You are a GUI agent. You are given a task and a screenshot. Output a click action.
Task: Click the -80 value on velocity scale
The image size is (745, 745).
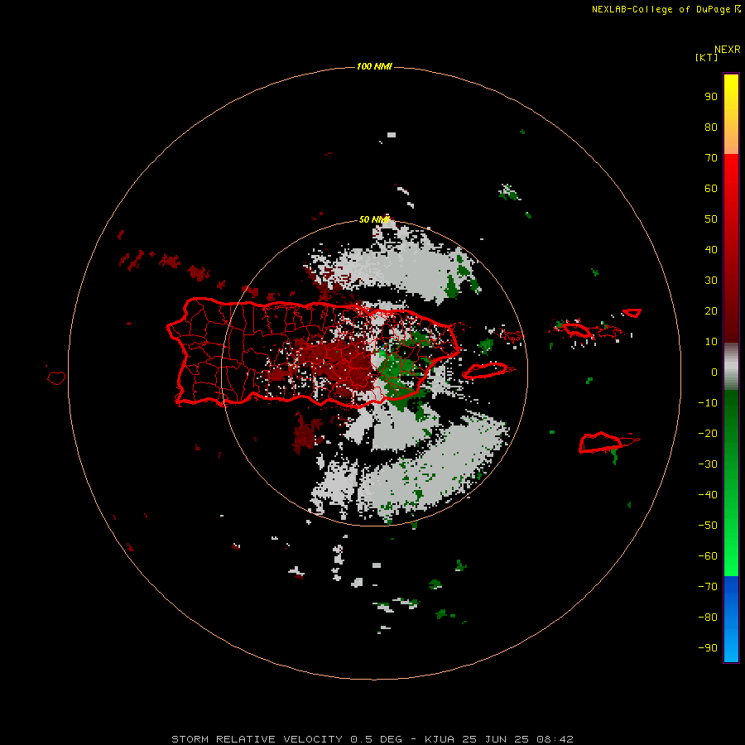[x=708, y=618]
